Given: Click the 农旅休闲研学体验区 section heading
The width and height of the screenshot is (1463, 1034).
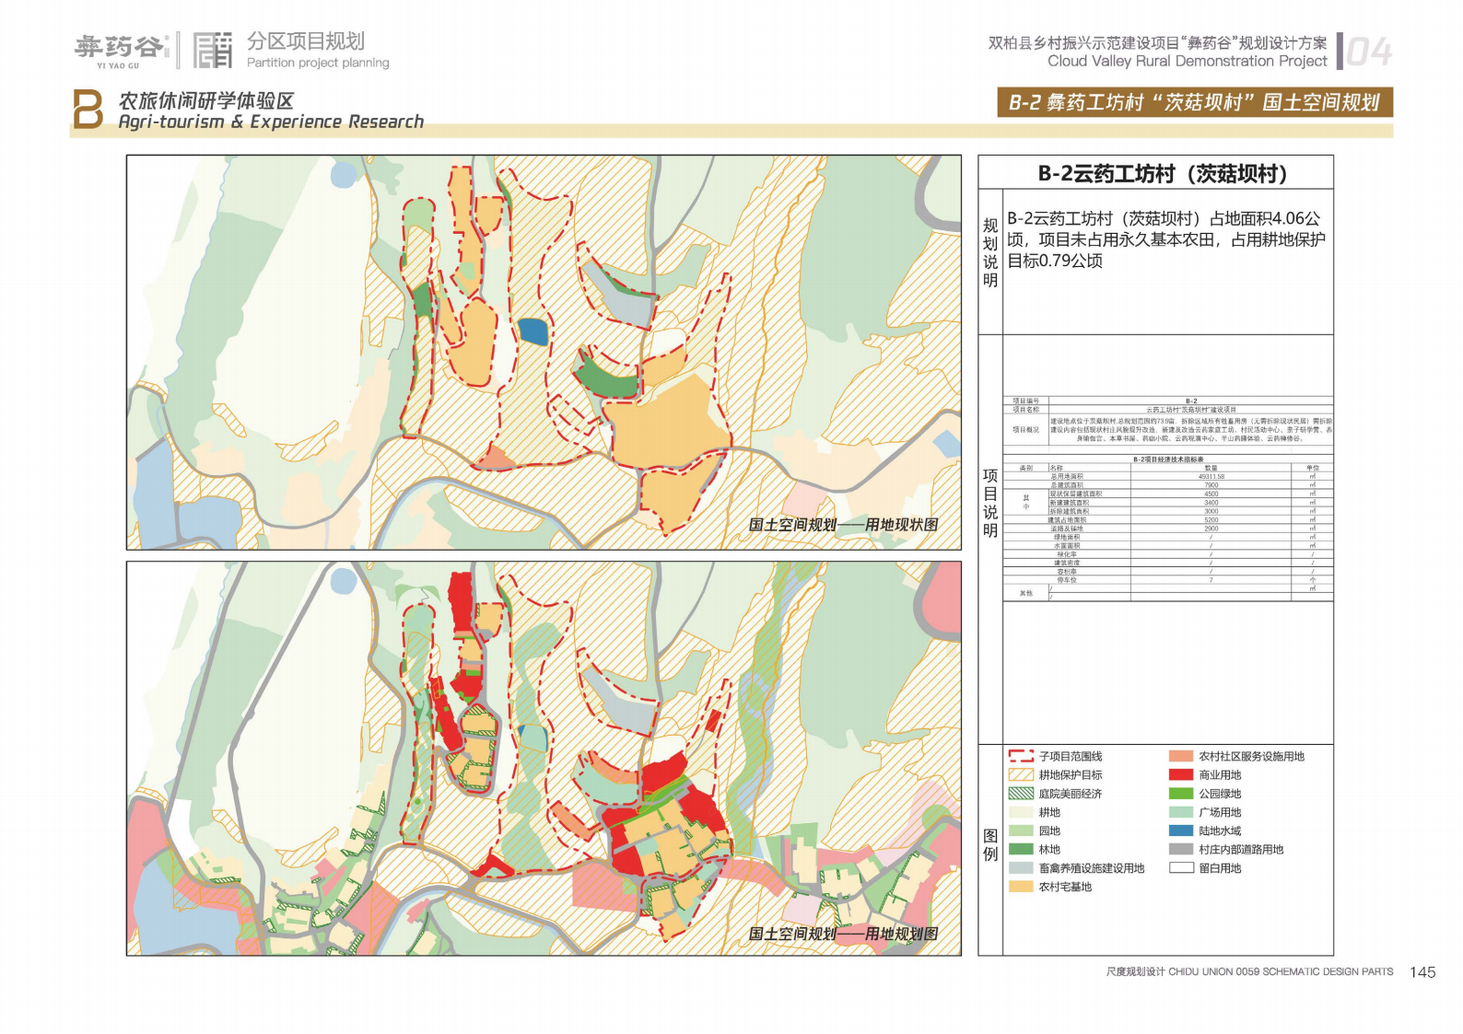Looking at the screenshot, I should [x=206, y=100].
